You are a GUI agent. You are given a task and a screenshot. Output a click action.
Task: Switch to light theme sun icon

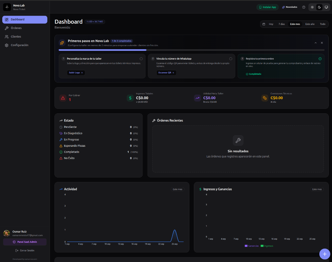tap(312, 7)
